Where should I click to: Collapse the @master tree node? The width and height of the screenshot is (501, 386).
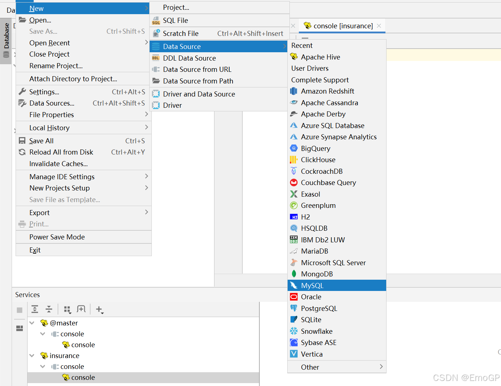32,323
